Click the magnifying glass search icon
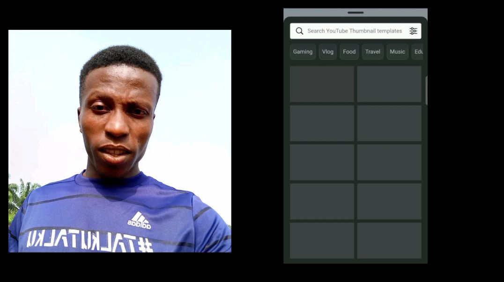The image size is (504, 282). 299,31
